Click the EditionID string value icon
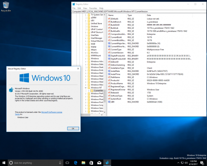207x166 pixels. pyautogui.click(x=109, y=62)
